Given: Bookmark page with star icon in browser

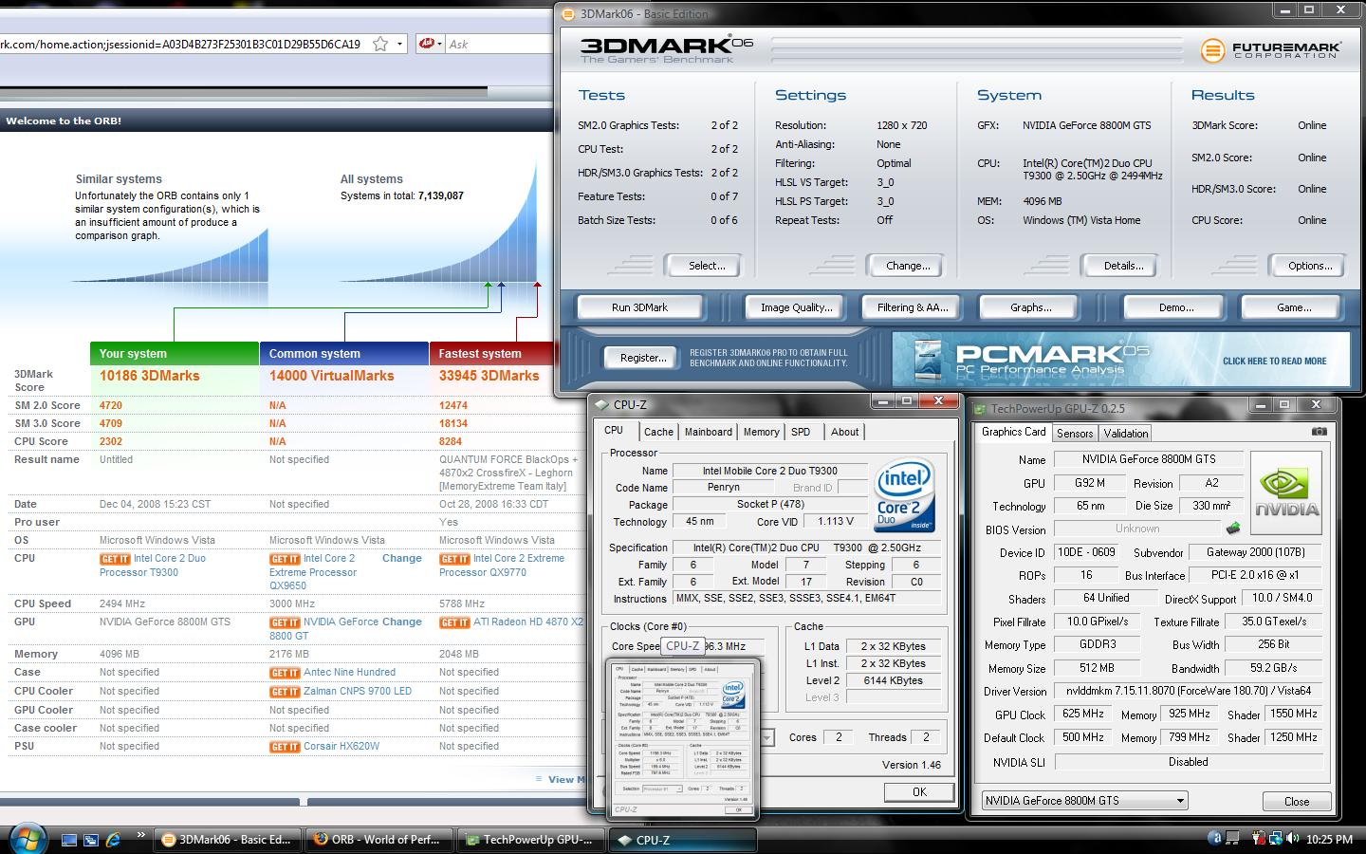Looking at the screenshot, I should [x=380, y=44].
